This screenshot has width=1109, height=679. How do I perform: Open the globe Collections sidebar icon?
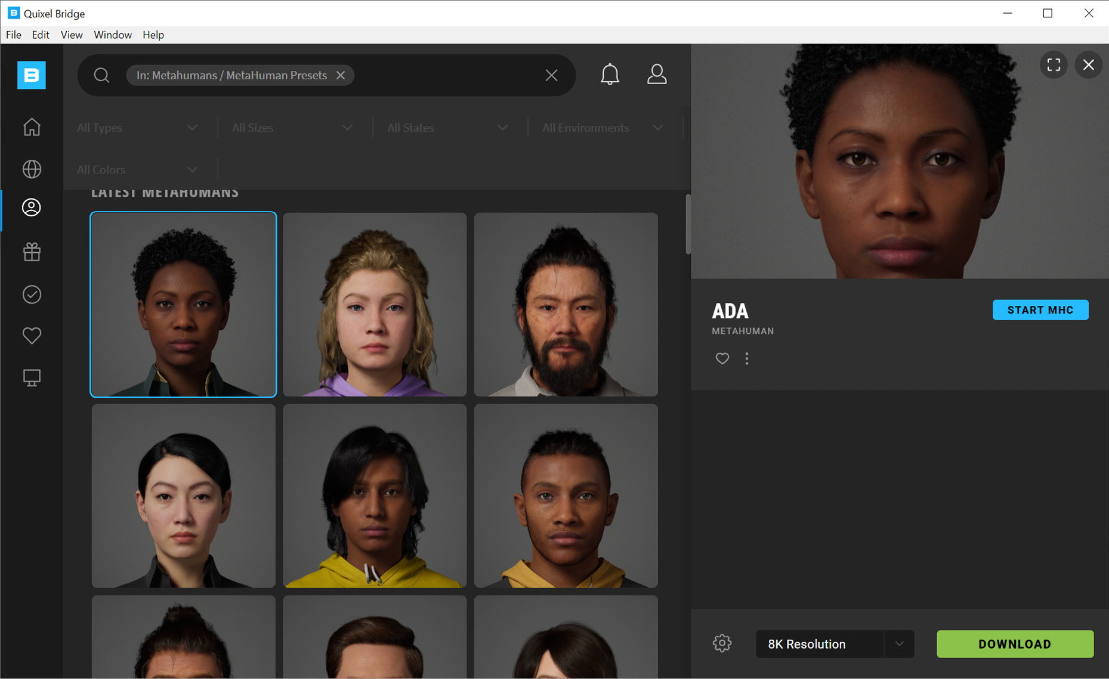click(x=32, y=169)
